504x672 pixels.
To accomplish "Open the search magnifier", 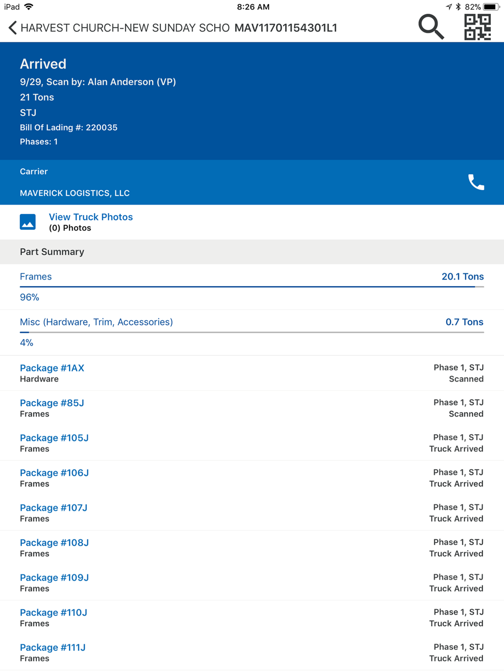I will pos(431,27).
